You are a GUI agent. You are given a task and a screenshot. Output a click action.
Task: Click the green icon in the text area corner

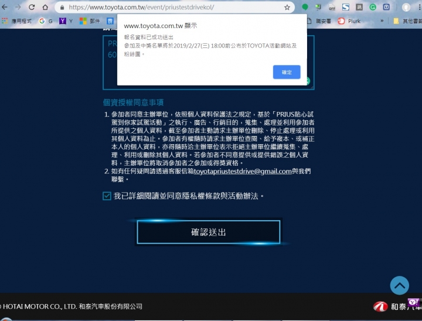tap(308, 81)
